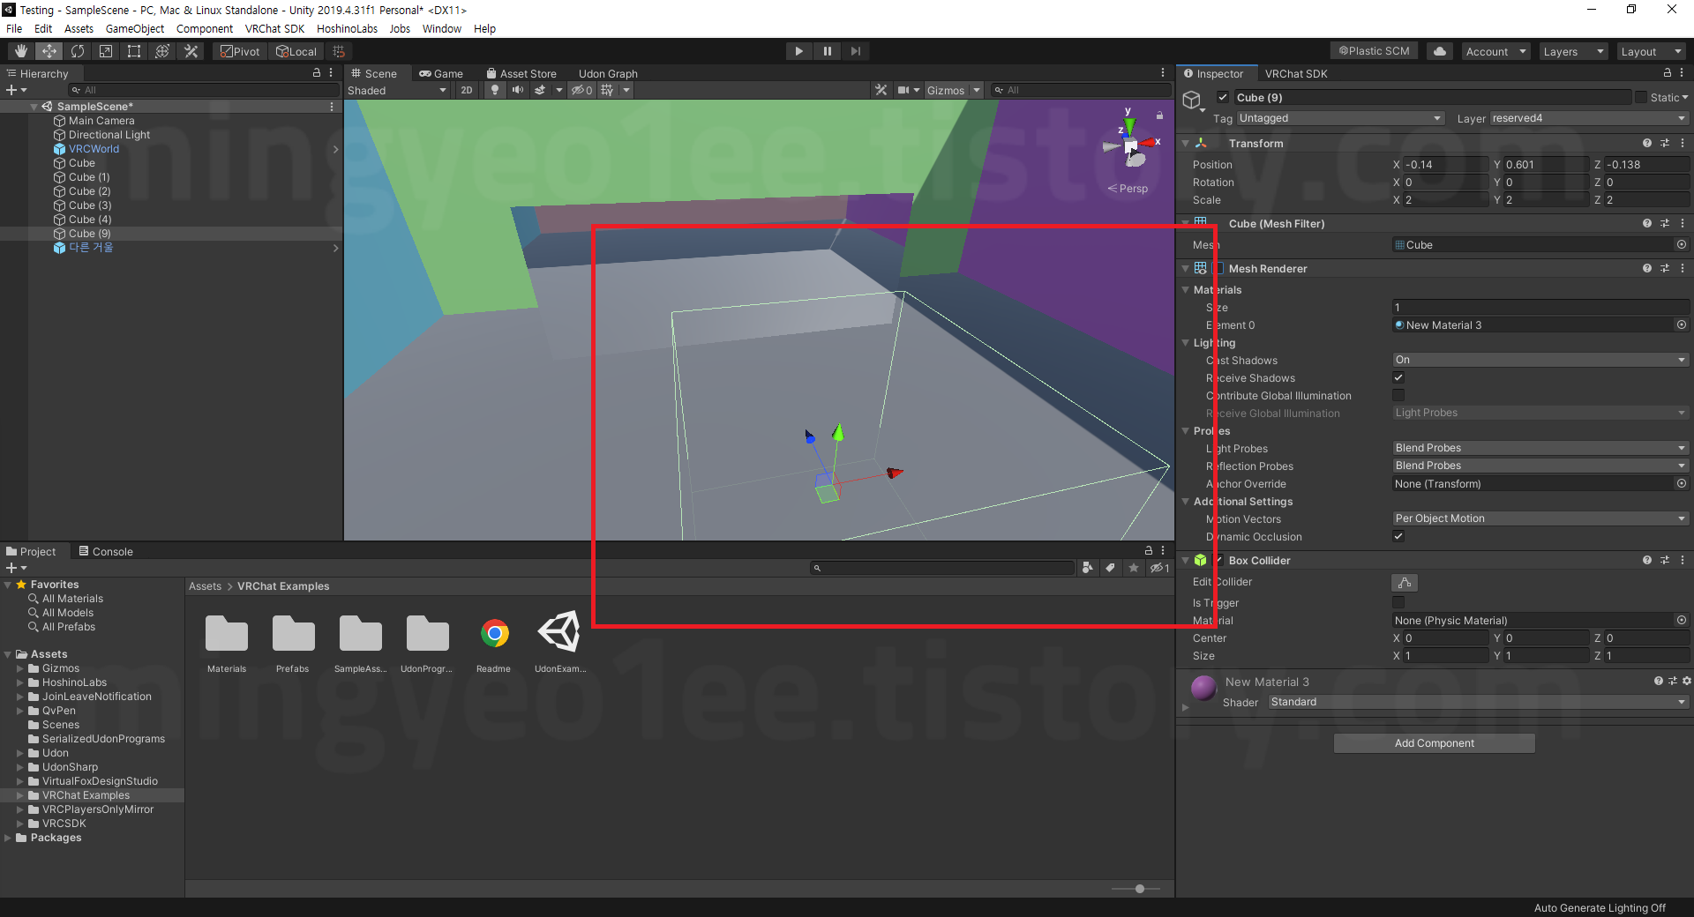Image resolution: width=1694 pixels, height=917 pixels.
Task: Click New Material 3 preview sphere
Action: (x=1203, y=688)
